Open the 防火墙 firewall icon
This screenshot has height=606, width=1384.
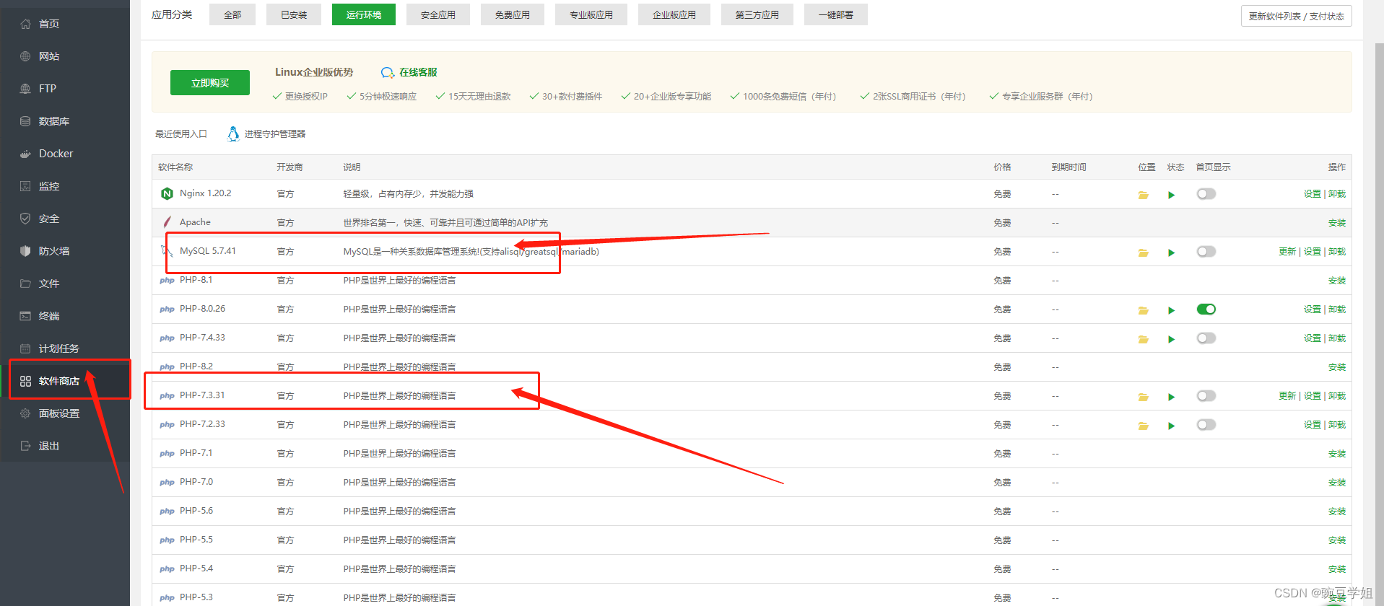click(x=25, y=251)
